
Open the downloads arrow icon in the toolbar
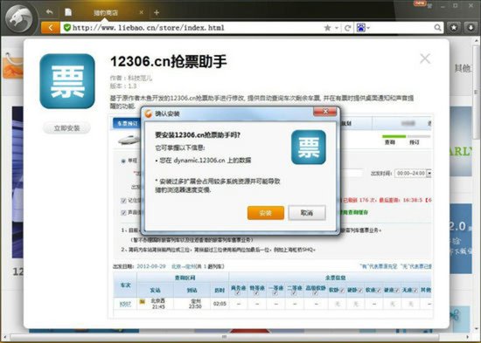tap(471, 28)
